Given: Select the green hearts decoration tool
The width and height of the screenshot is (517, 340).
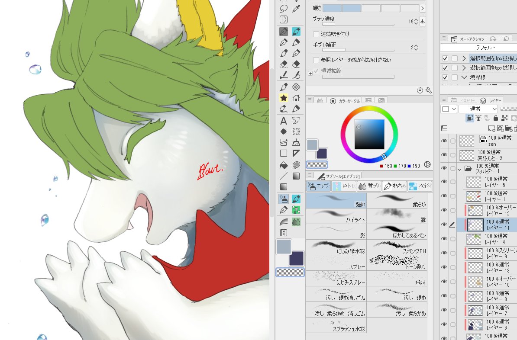Looking at the screenshot, I should 296,209.
